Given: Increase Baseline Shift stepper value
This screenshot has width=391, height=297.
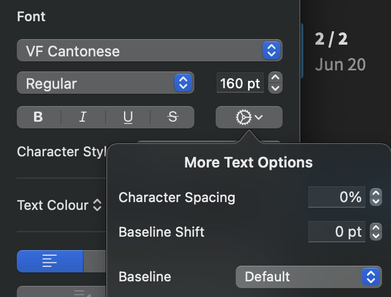Looking at the screenshot, I should (x=376, y=227).
